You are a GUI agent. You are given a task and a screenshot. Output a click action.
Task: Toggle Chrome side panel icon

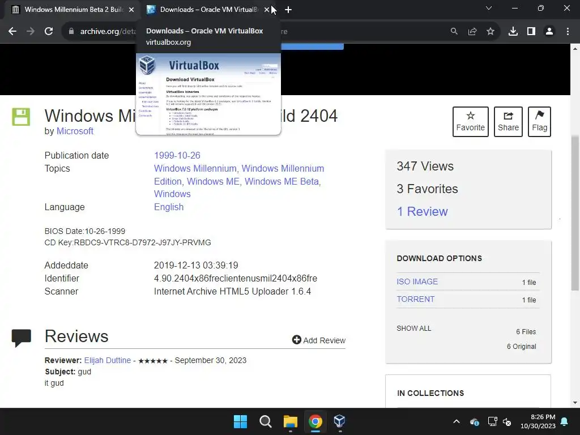click(531, 32)
